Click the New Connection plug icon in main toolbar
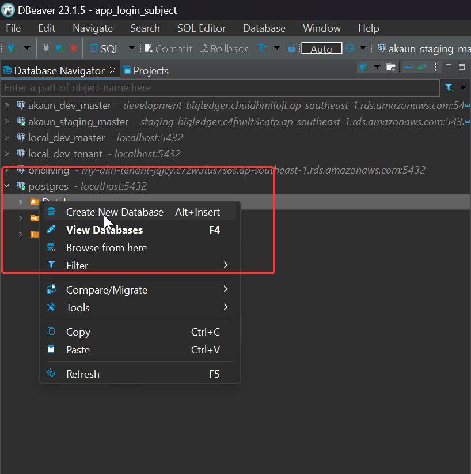Image resolution: width=471 pixels, height=474 pixels. pos(12,48)
